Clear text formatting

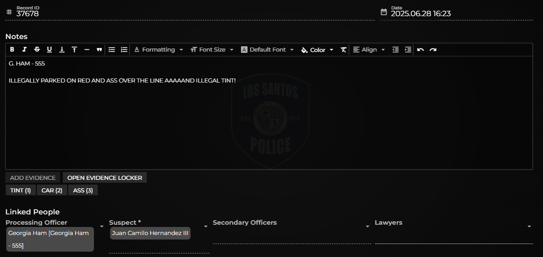tap(343, 50)
